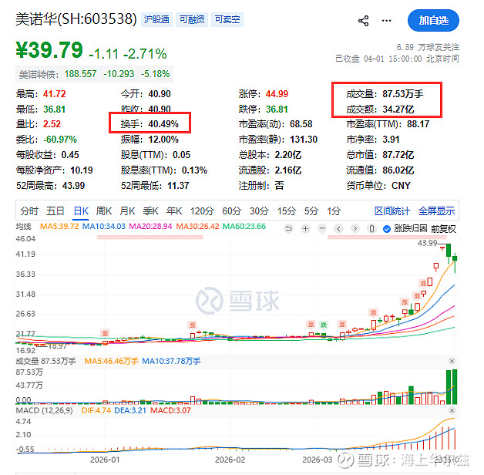The height and width of the screenshot is (475, 484).
Task: Zoom in the chart with plus icon
Action: (x=306, y=228)
